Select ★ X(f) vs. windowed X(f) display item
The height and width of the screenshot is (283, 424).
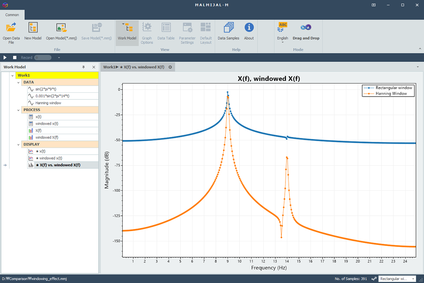(63, 165)
